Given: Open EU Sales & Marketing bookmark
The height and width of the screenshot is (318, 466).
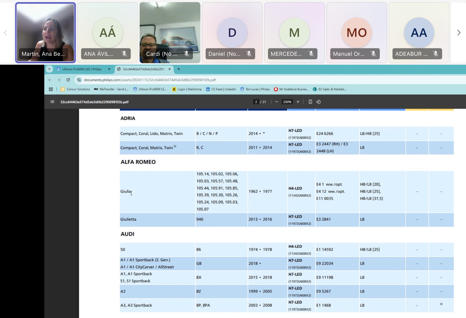Looking at the screenshot, I should pos(329,89).
